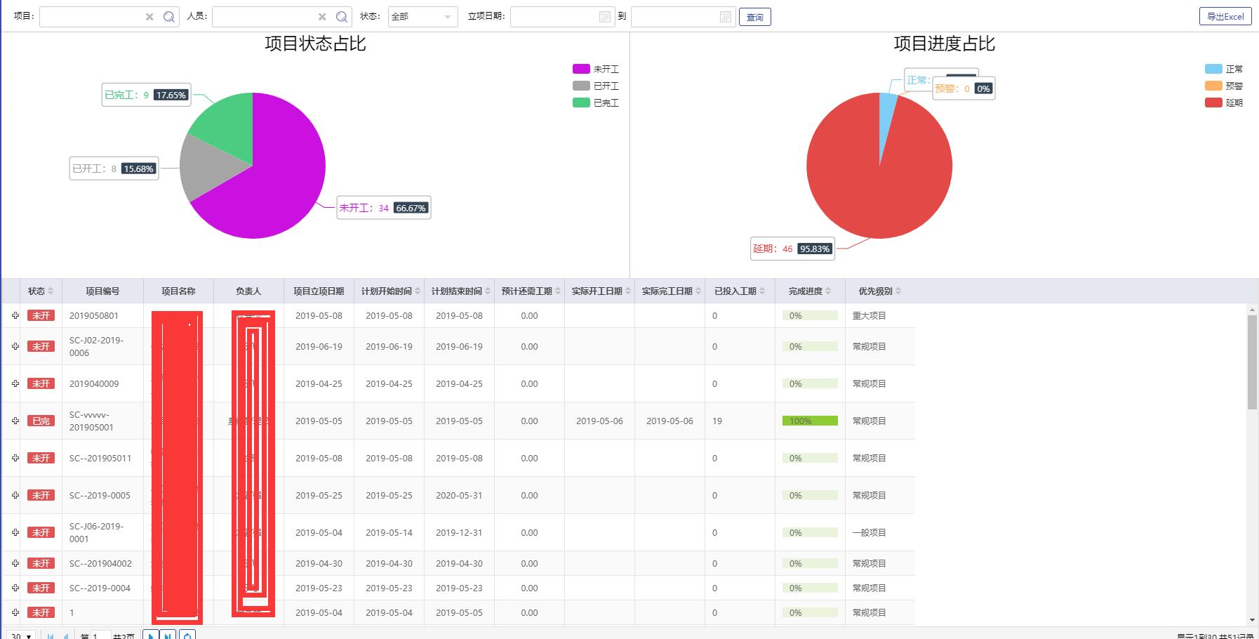The image size is (1259, 639).
Task: Open the end date calendar picker
Action: point(726,17)
